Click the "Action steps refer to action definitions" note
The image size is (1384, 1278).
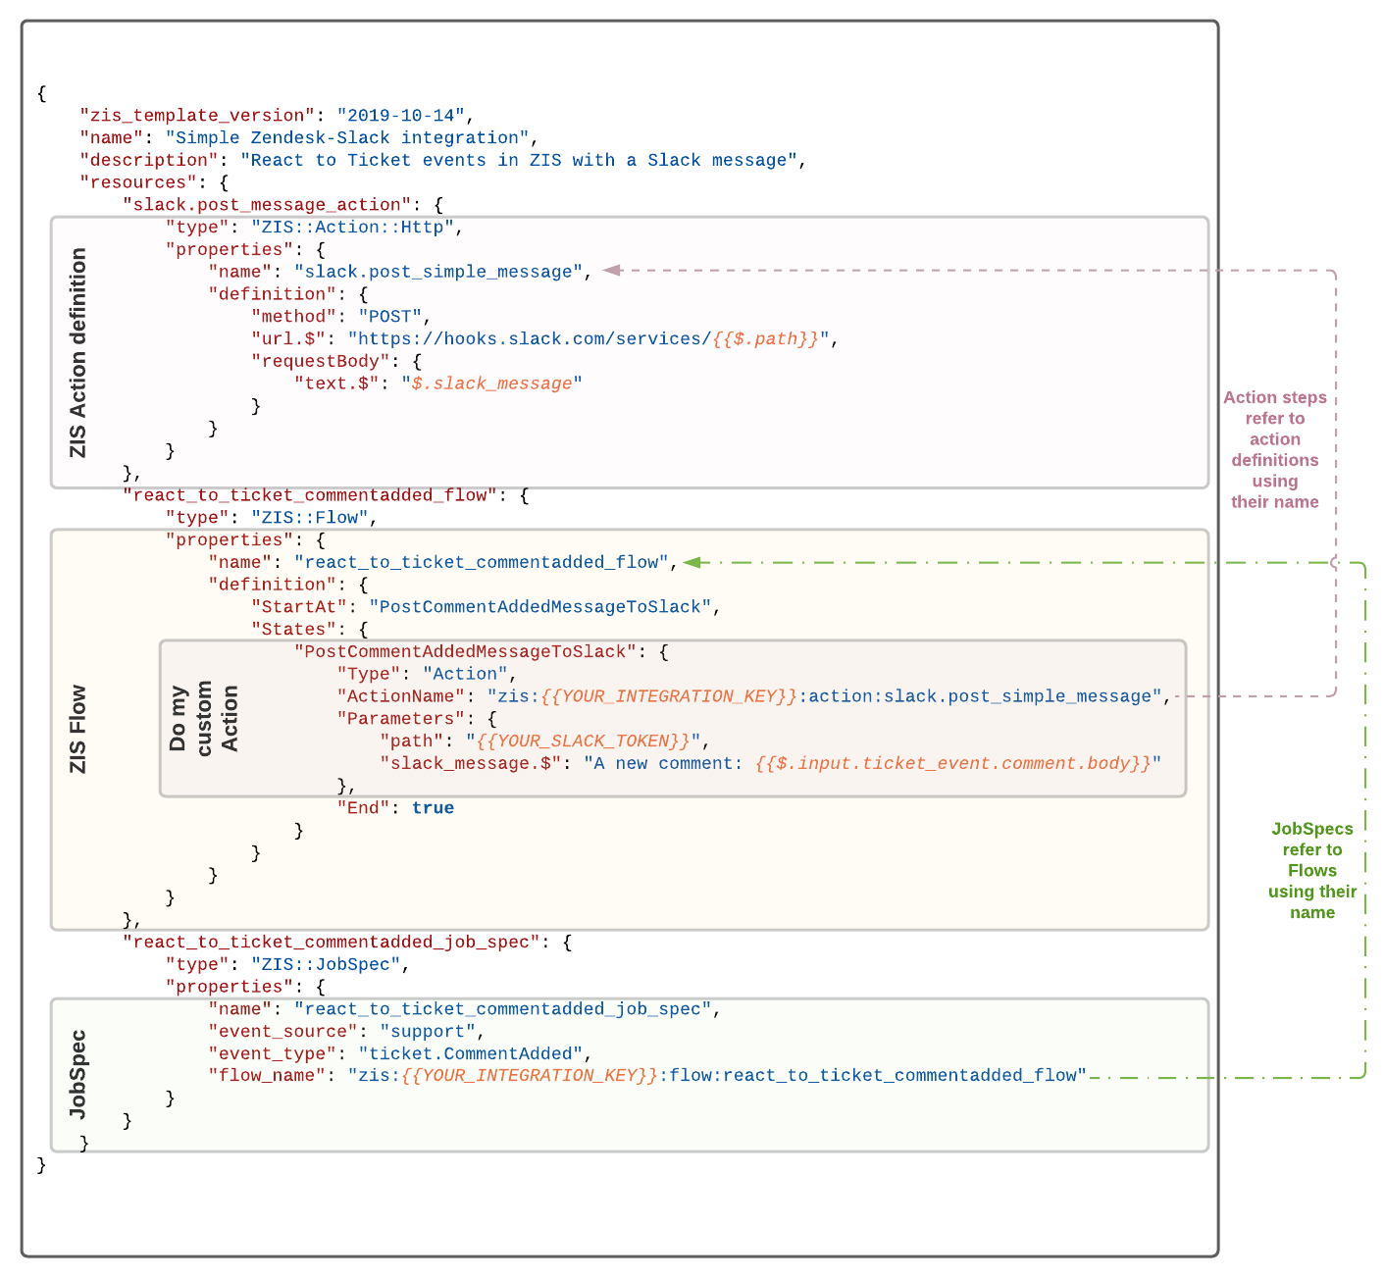click(x=1275, y=449)
